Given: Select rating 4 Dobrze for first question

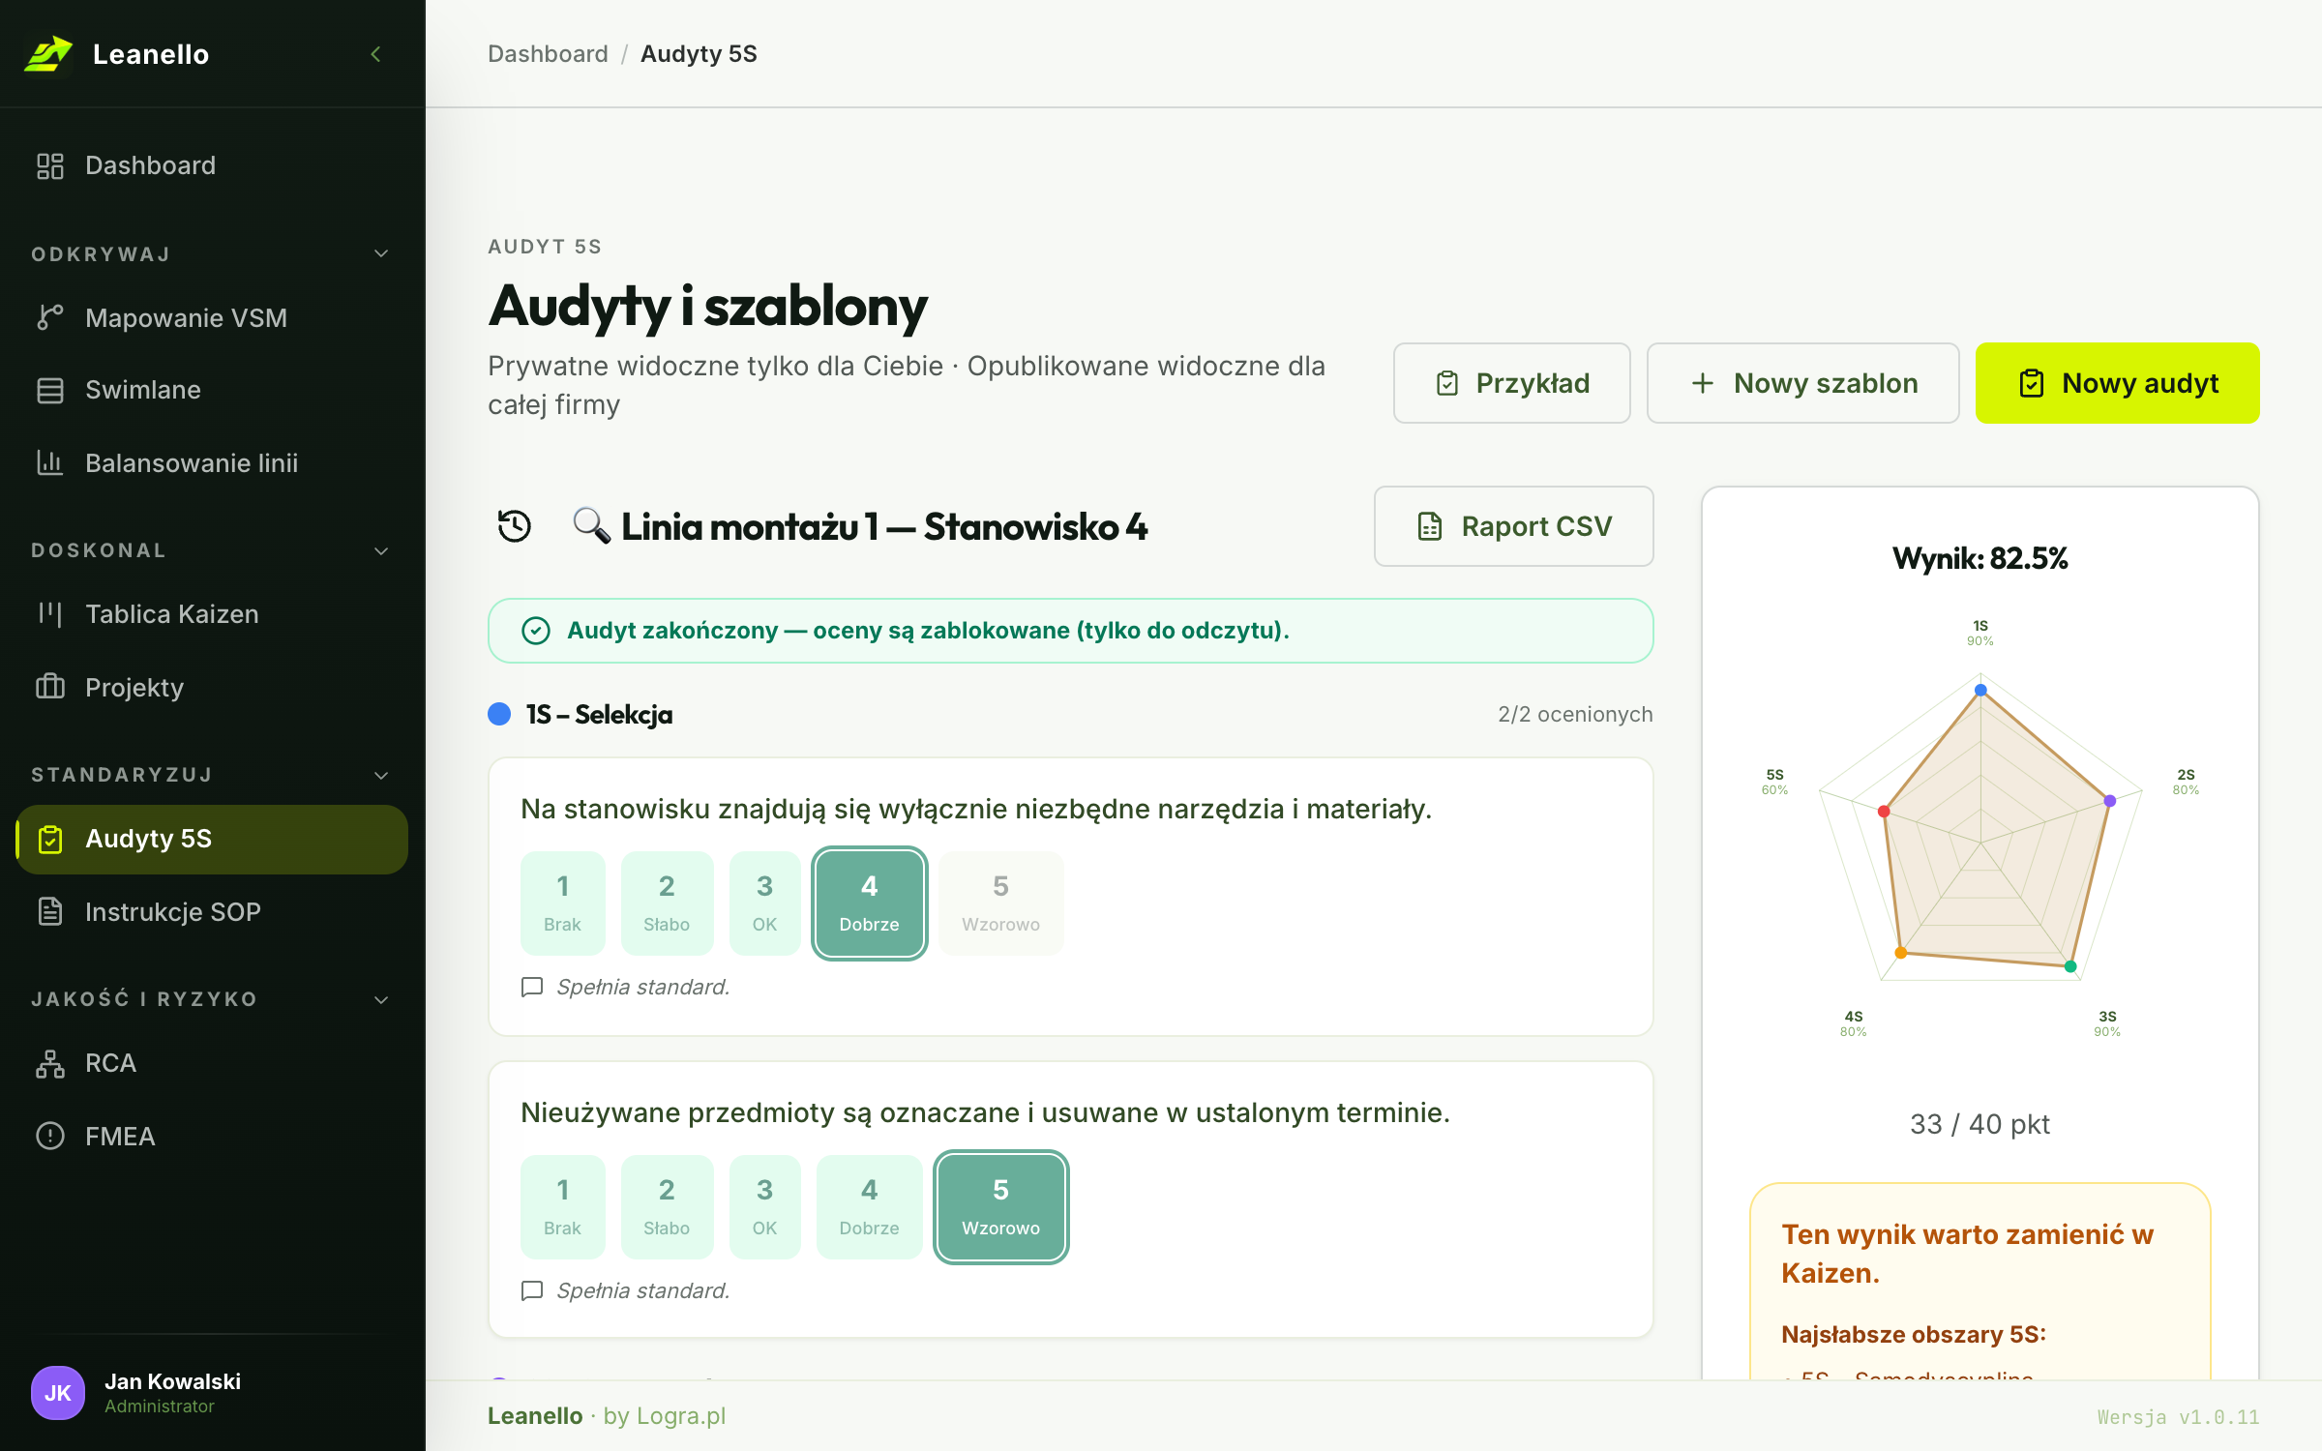Looking at the screenshot, I should [869, 903].
